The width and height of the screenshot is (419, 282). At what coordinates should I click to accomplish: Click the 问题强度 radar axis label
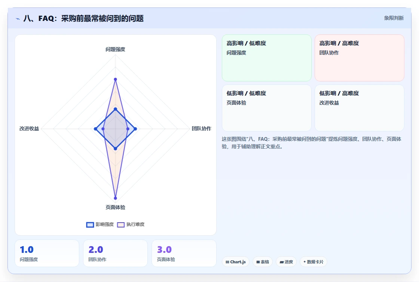coord(115,49)
